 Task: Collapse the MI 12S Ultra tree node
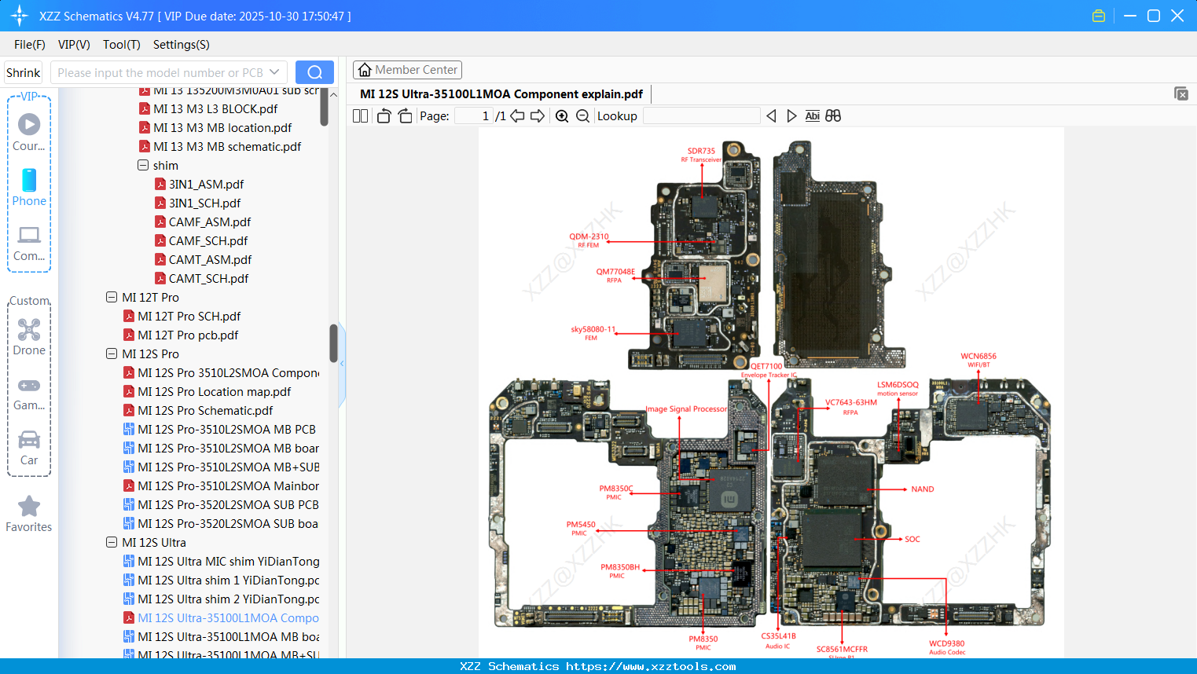point(111,542)
